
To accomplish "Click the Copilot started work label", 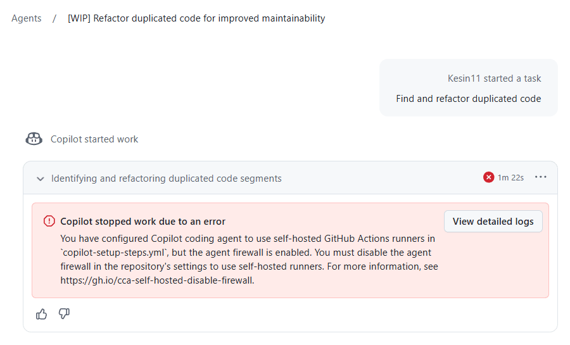I will click(94, 139).
